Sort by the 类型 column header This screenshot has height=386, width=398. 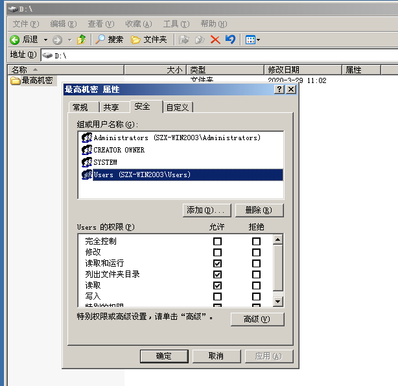pos(226,69)
